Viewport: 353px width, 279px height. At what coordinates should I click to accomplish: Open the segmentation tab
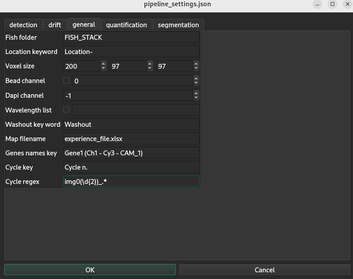point(178,25)
